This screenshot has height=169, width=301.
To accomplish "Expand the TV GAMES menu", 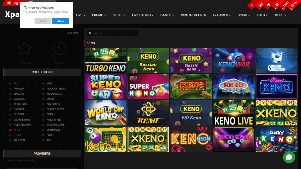I will 222,15.
